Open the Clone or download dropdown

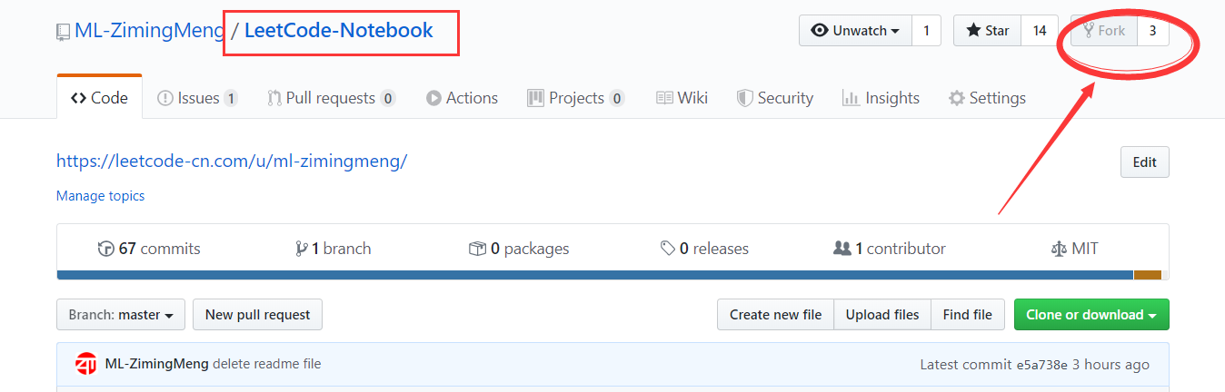[x=1091, y=315]
